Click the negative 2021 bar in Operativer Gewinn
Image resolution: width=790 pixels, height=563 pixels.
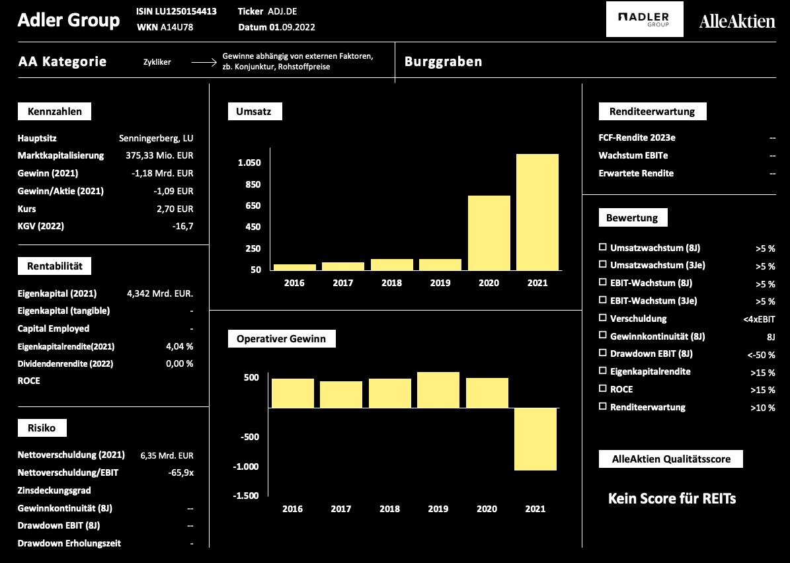[535, 439]
